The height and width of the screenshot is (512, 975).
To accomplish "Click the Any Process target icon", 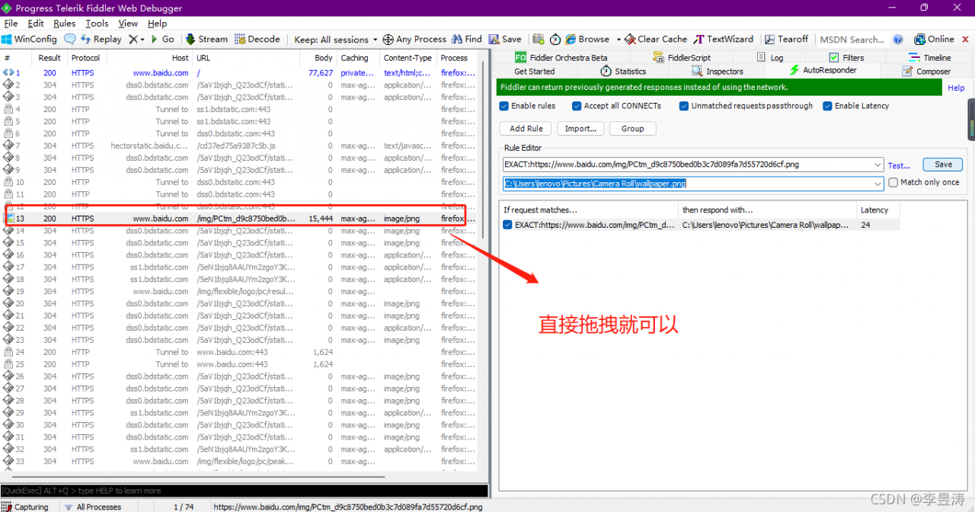I will pyautogui.click(x=388, y=40).
